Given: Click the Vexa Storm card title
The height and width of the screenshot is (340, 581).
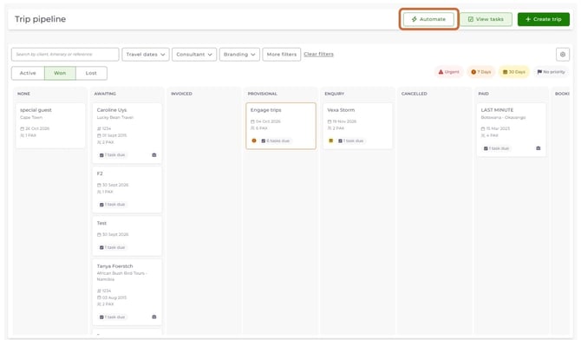Looking at the screenshot, I should 341,110.
